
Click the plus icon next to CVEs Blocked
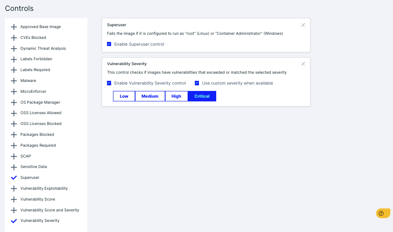tap(14, 37)
